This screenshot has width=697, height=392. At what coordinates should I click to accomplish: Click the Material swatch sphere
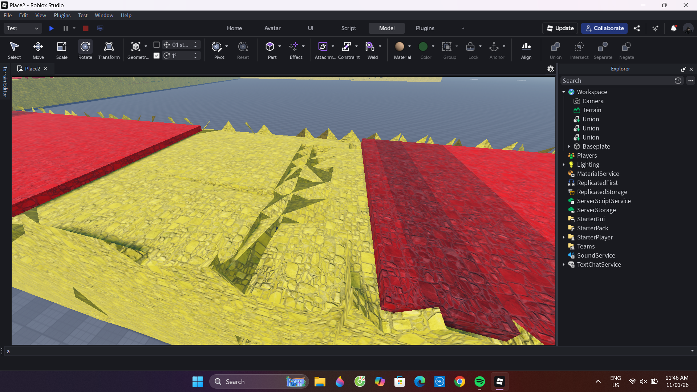click(x=400, y=47)
